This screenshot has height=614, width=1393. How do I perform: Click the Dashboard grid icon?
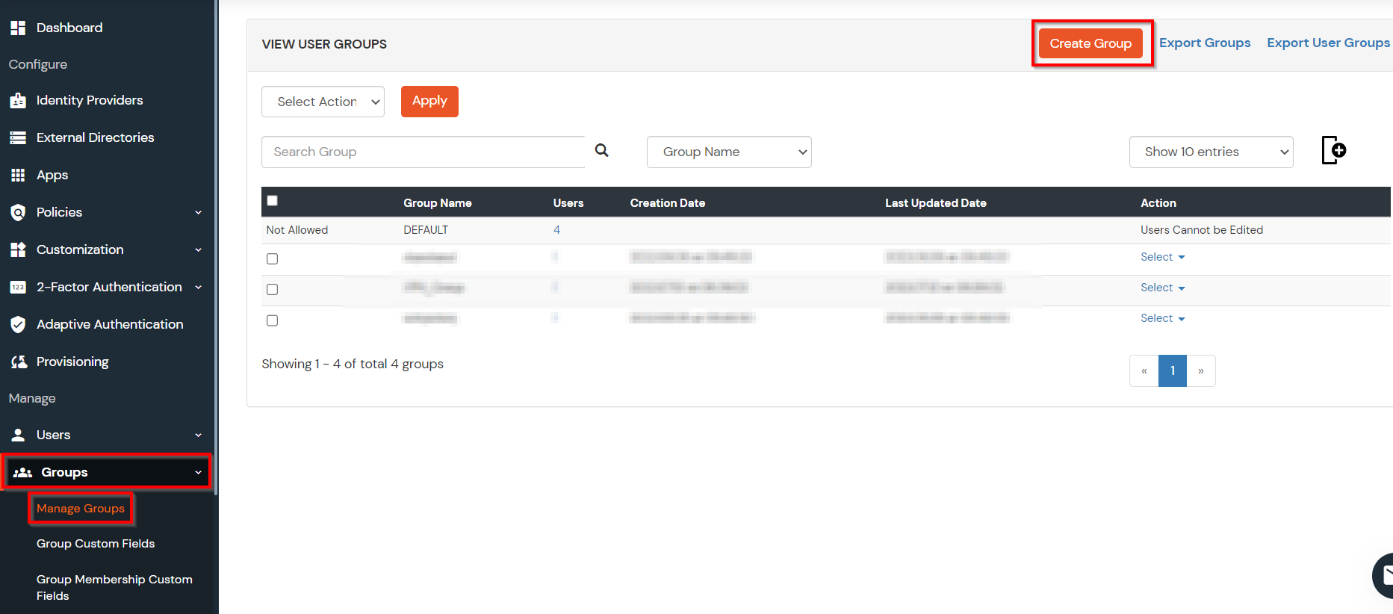18,28
